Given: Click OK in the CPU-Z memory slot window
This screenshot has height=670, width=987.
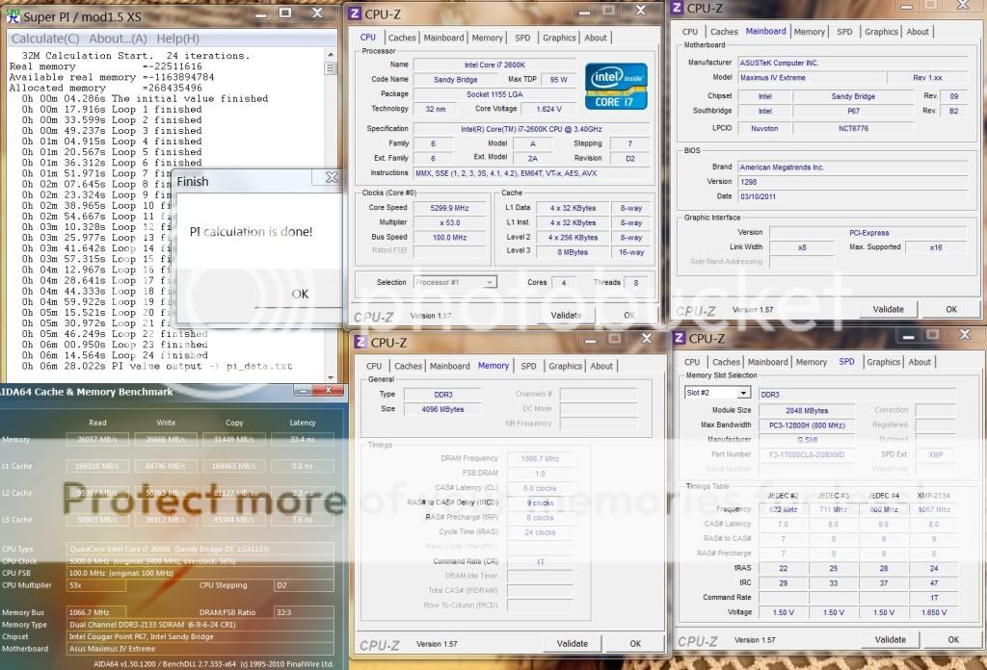Looking at the screenshot, I should click(x=953, y=640).
